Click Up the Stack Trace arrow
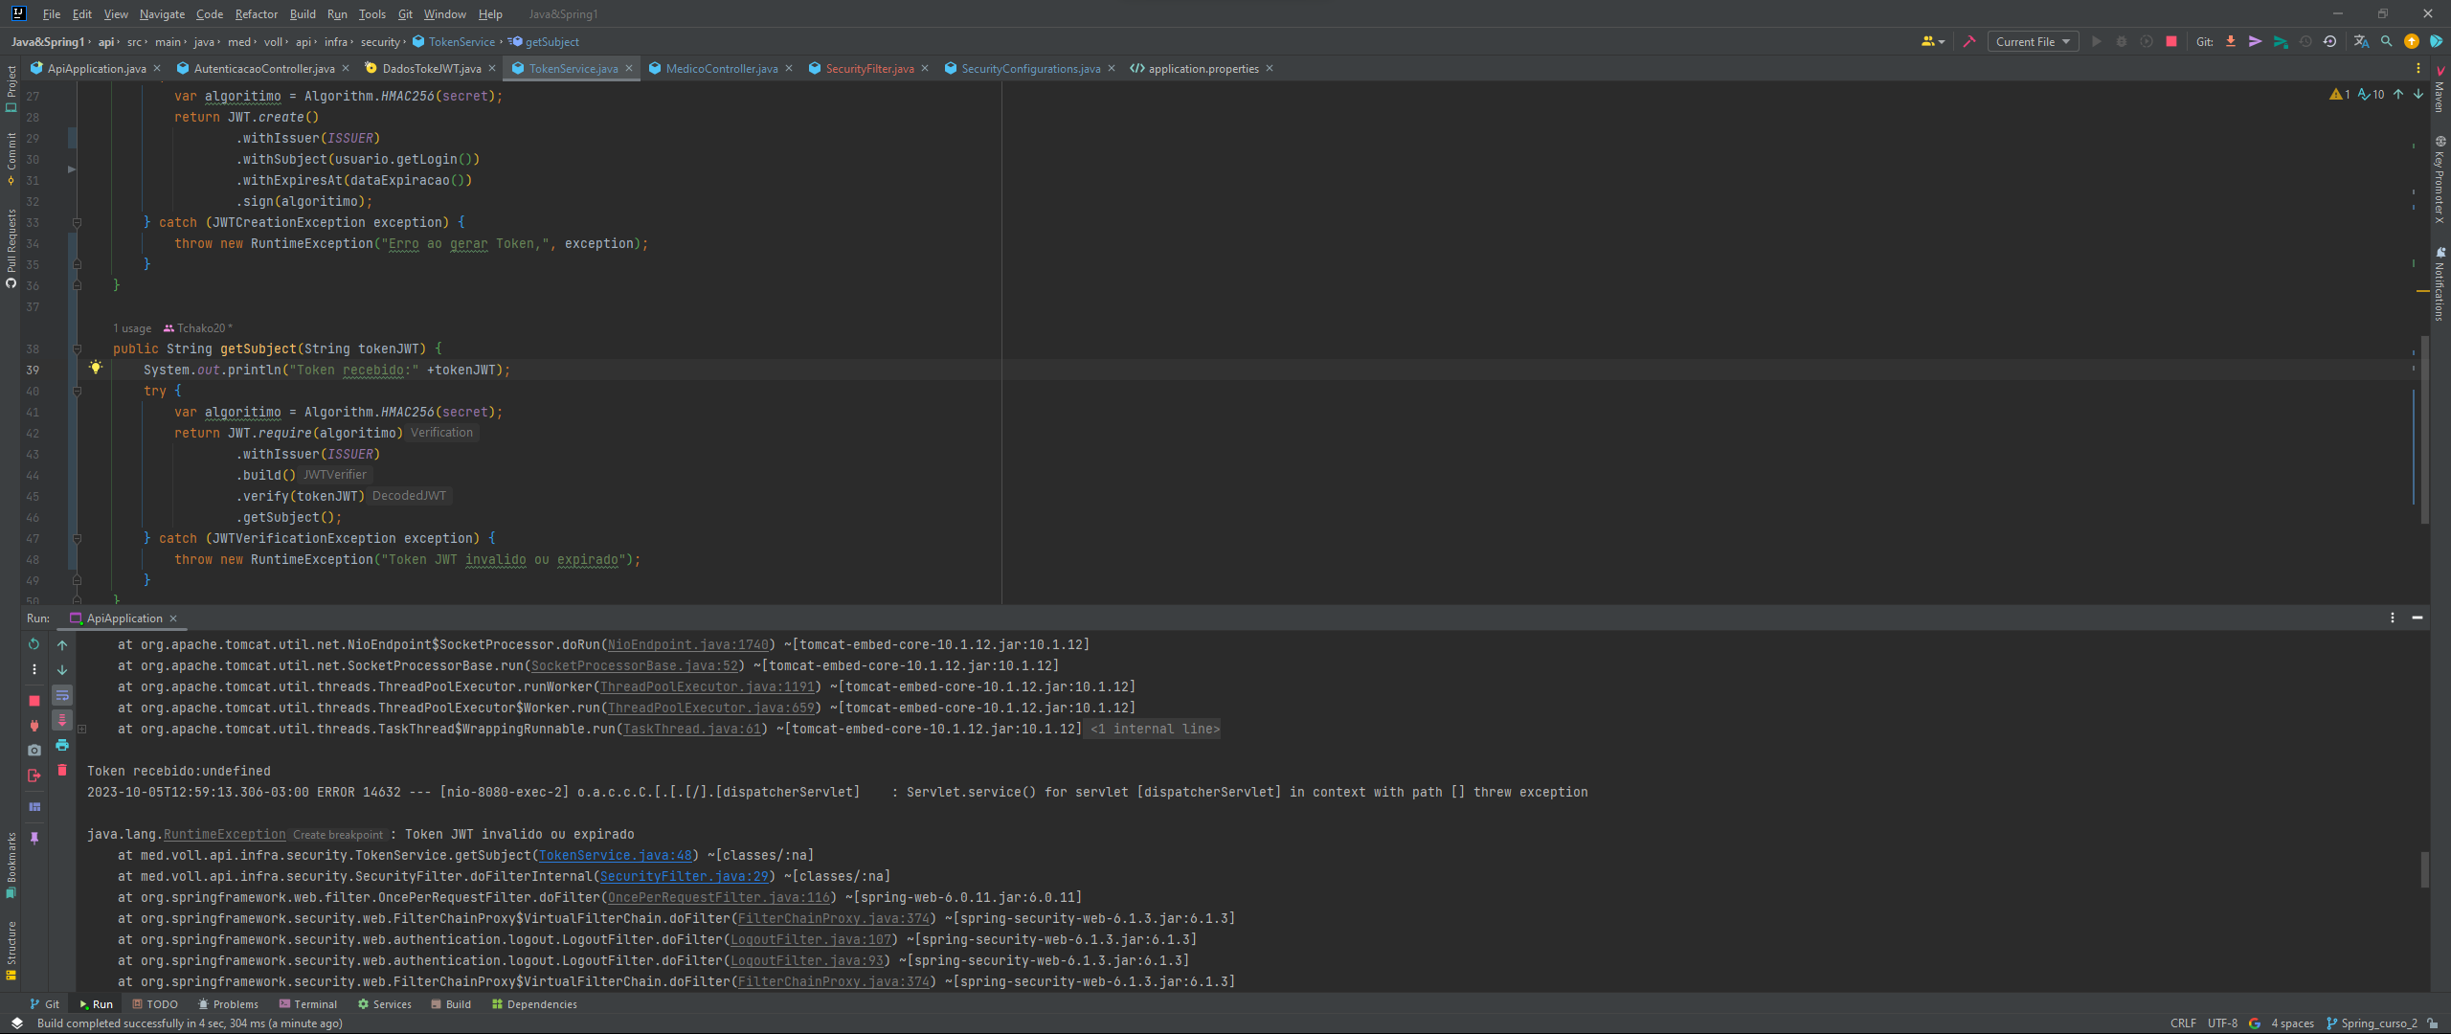Screen dimensions: 2451x1034 pos(62,645)
